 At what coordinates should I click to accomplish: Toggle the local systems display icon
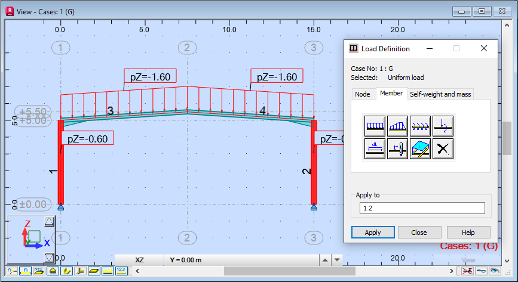click(80, 271)
